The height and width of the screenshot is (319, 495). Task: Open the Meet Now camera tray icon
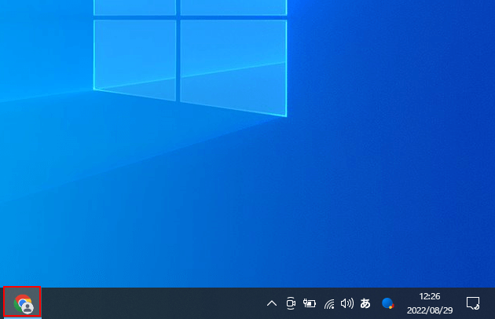[x=291, y=303]
